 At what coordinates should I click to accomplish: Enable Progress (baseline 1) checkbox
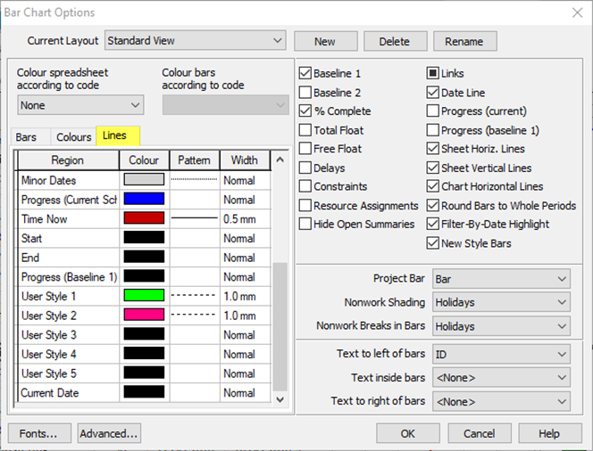[x=432, y=130]
